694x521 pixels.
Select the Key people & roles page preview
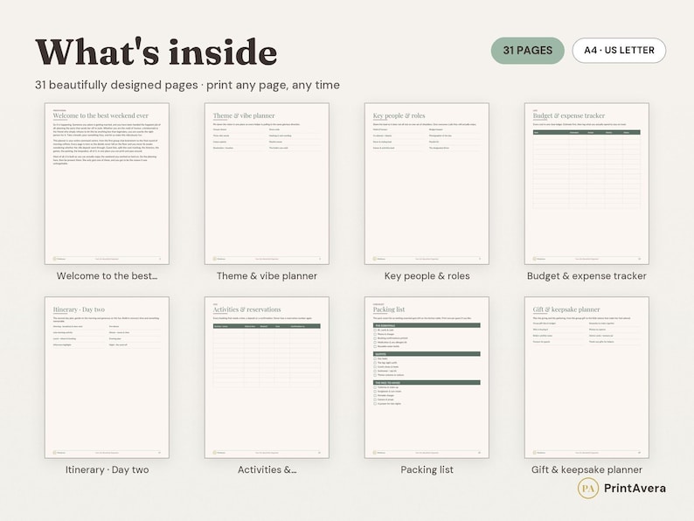(x=427, y=184)
